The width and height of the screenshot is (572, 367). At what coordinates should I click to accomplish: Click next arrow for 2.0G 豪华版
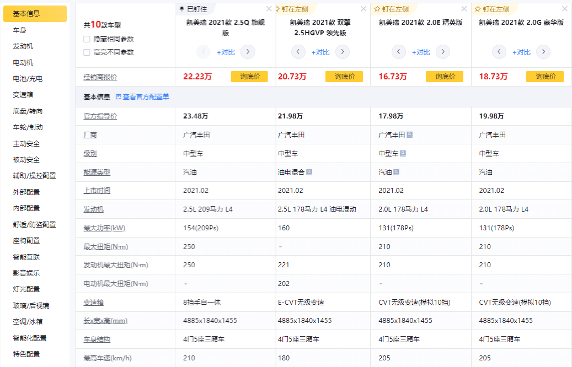click(x=543, y=52)
